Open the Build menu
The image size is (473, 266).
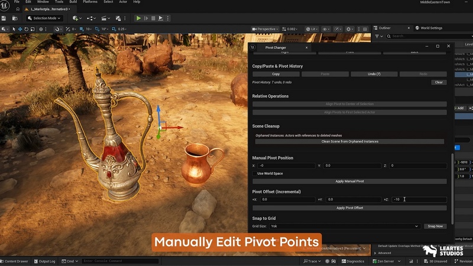click(x=73, y=2)
